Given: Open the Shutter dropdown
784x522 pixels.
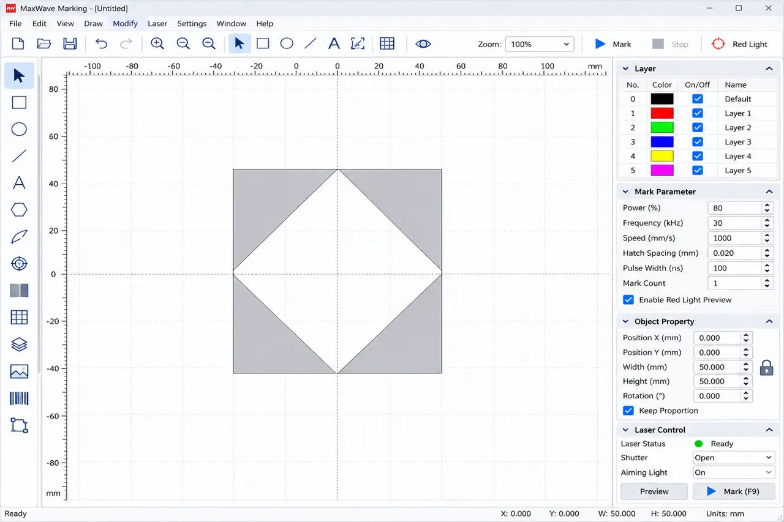Looking at the screenshot, I should point(734,458).
